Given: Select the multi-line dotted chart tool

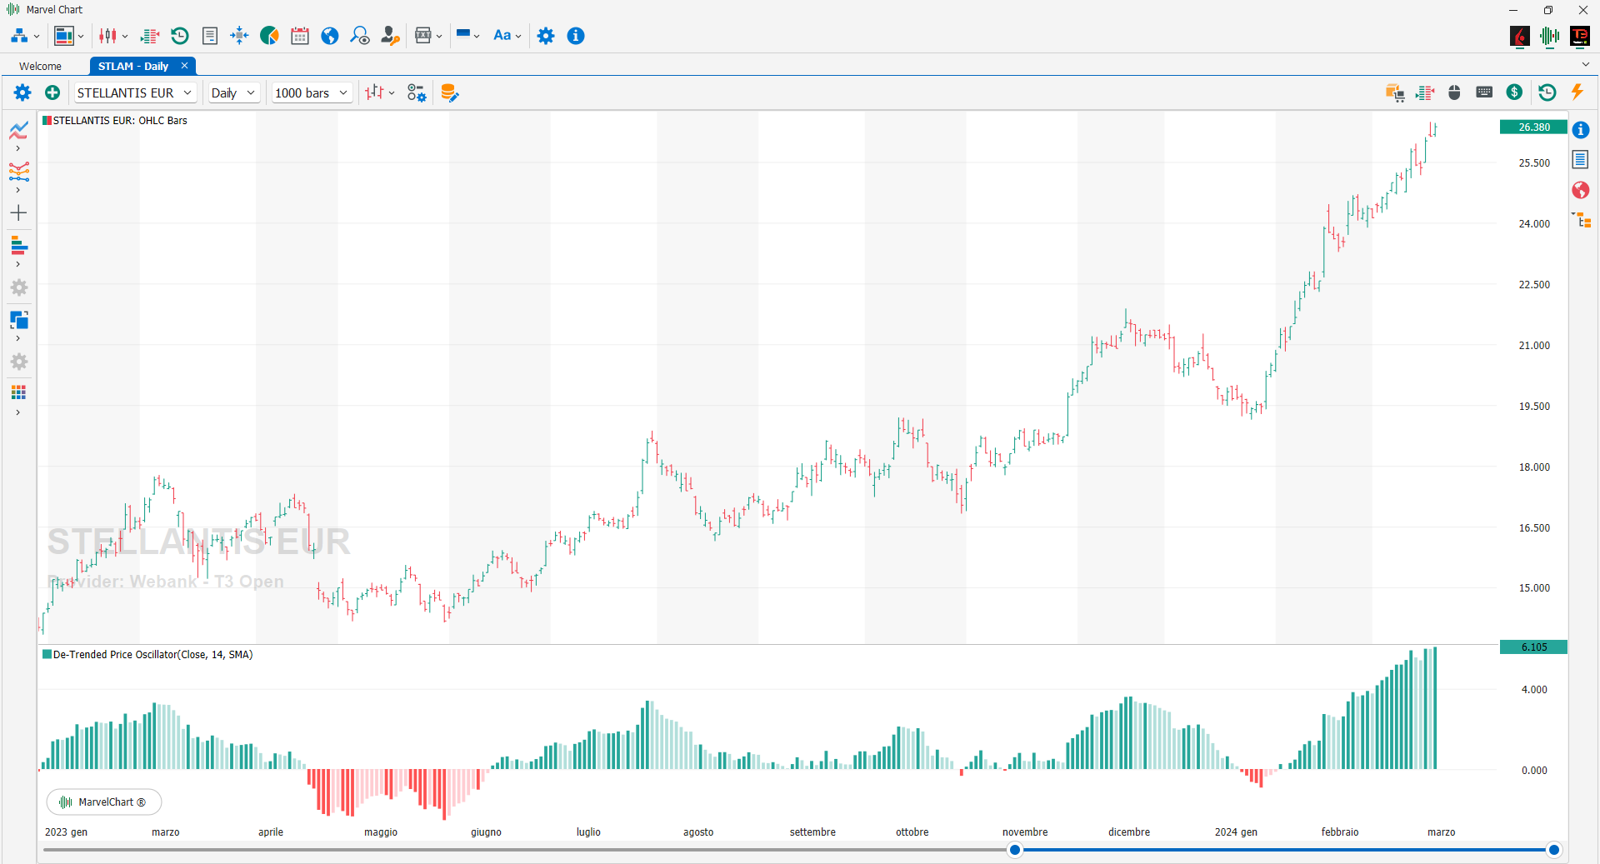Looking at the screenshot, I should click(x=19, y=172).
